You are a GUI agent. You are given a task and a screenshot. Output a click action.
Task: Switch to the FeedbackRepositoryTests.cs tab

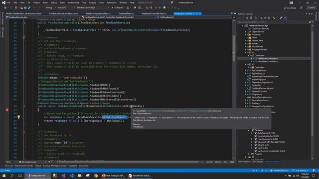(98, 13)
